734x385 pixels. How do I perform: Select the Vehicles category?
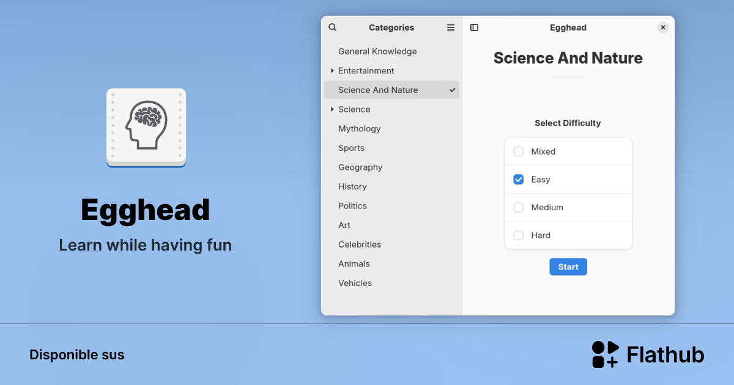click(x=355, y=282)
